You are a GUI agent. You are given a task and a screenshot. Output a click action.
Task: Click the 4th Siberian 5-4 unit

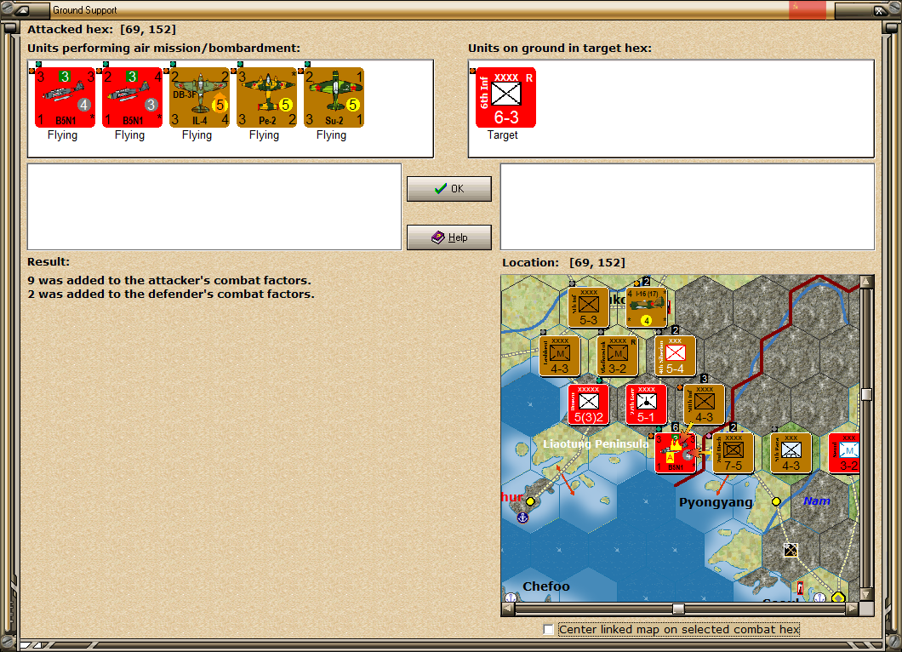(x=675, y=356)
